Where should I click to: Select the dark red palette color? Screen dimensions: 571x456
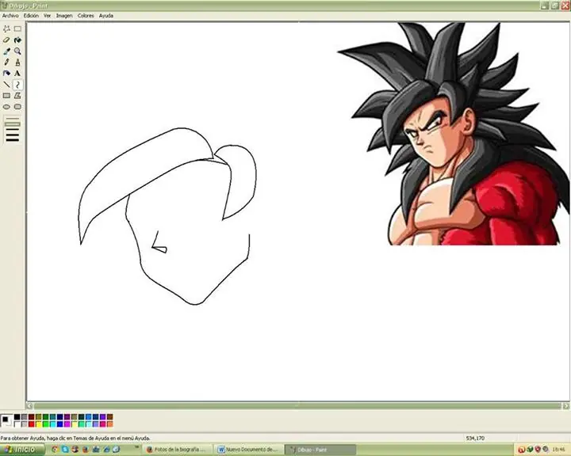pos(31,416)
